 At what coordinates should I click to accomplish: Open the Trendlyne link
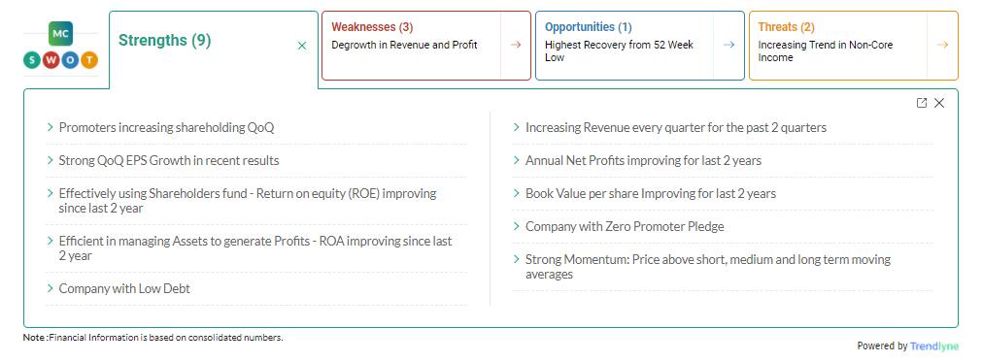[x=933, y=346]
